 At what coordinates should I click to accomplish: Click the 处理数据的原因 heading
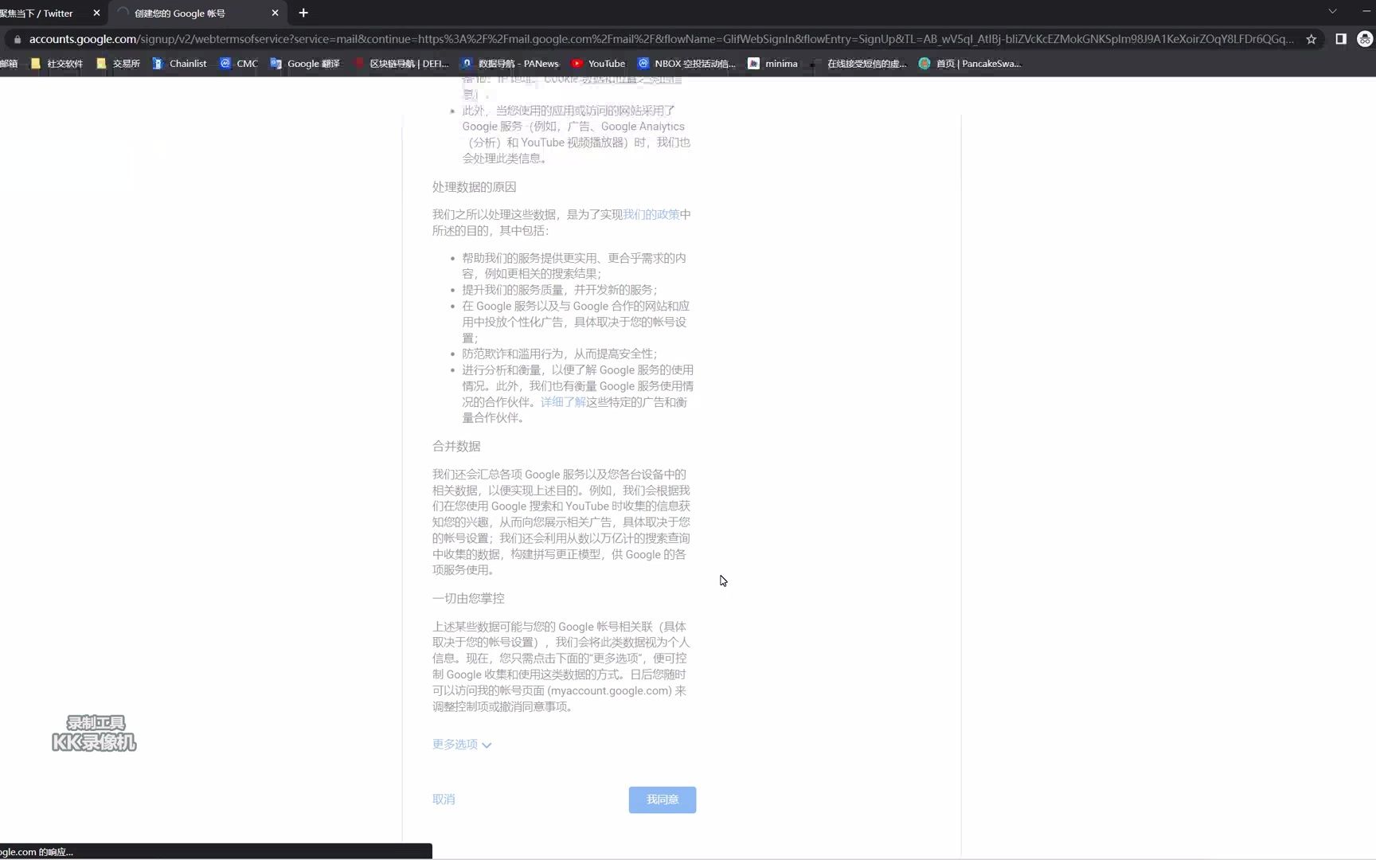(474, 187)
